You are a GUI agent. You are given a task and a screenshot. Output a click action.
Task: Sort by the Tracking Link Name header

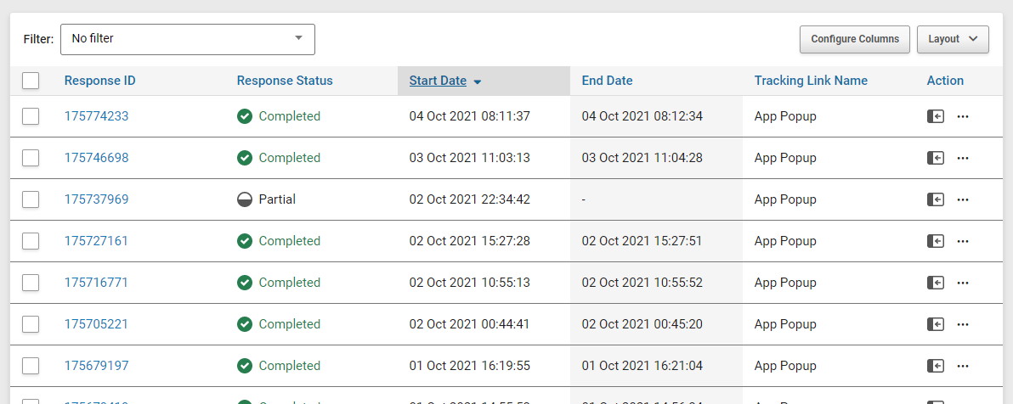click(811, 81)
